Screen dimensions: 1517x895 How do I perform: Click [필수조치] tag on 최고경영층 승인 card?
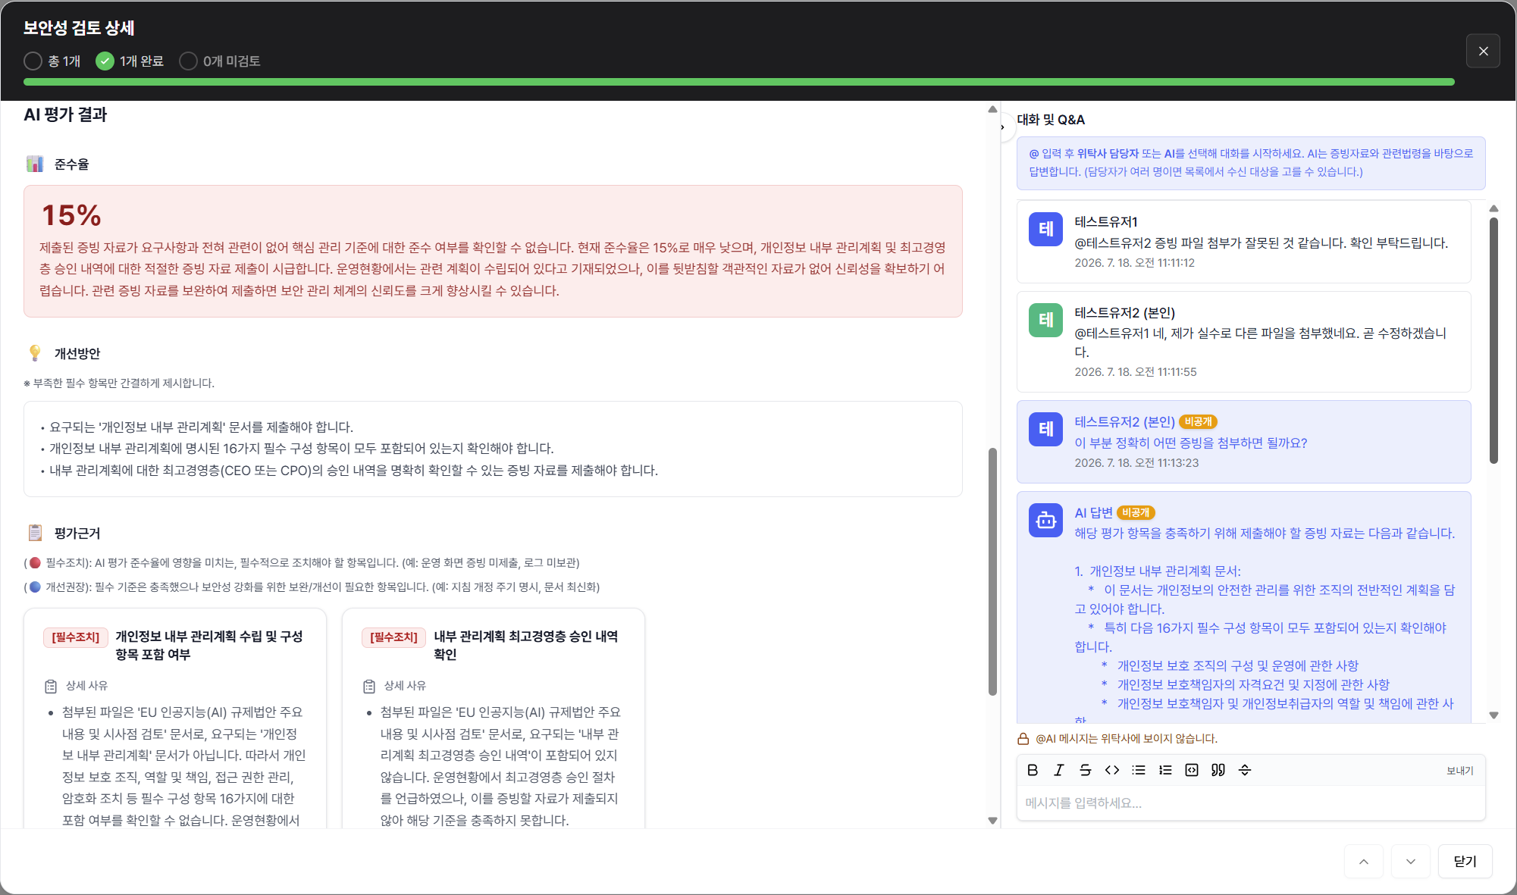click(393, 637)
